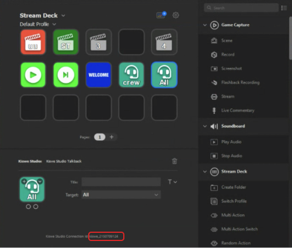
Task: Click the Kiswe Studio Talkback label
Action: coord(64,161)
